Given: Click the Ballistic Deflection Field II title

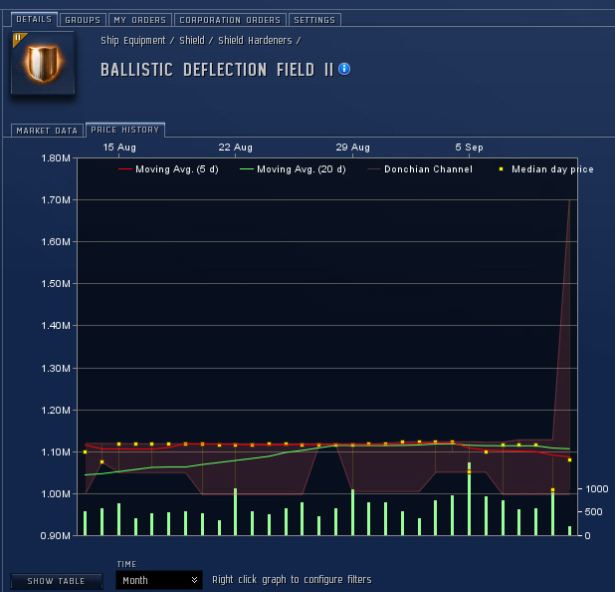Looking at the screenshot, I should [217, 70].
